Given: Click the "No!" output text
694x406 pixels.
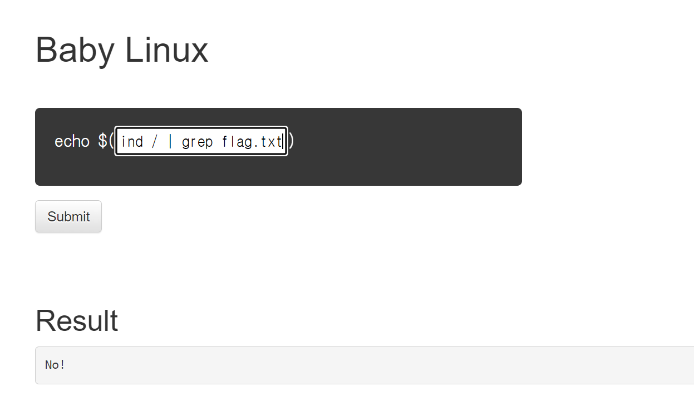Looking at the screenshot, I should point(55,365).
